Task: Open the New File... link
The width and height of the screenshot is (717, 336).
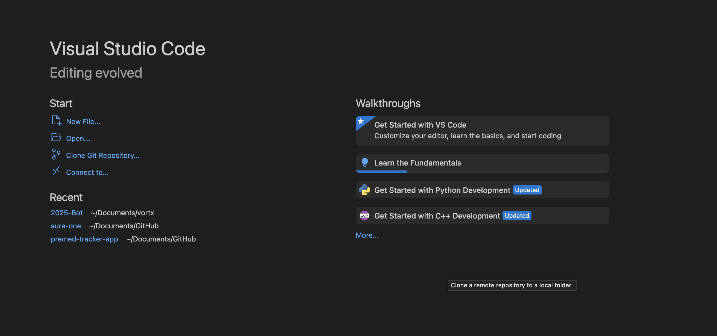Action: point(83,122)
